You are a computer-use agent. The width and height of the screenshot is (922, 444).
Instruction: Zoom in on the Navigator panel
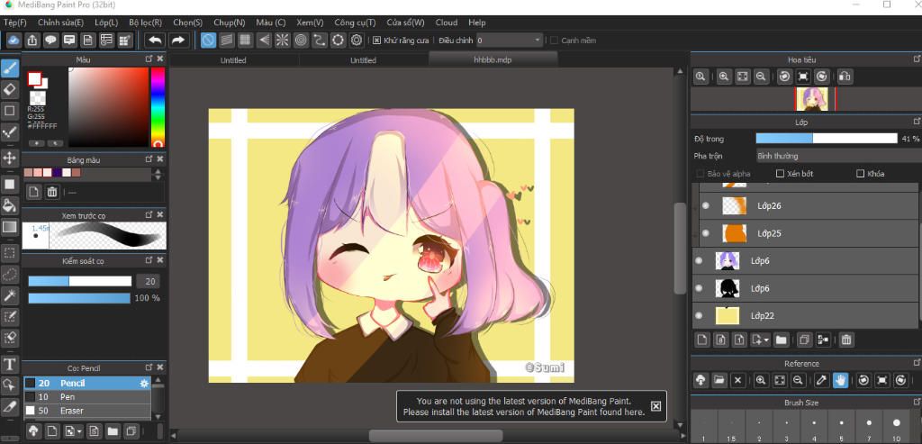724,77
